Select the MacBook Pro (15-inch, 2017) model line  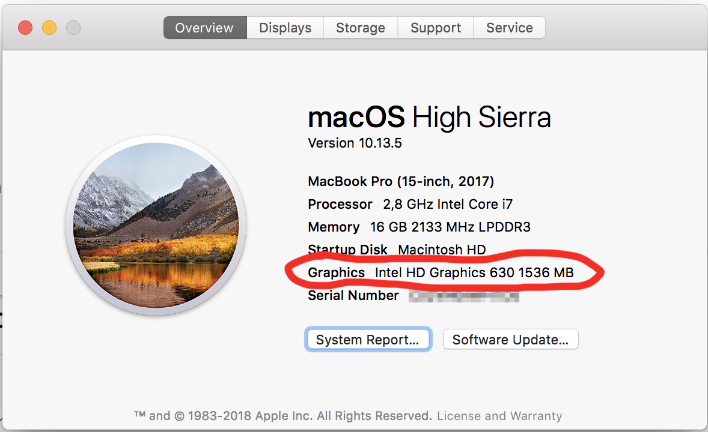pos(401,181)
